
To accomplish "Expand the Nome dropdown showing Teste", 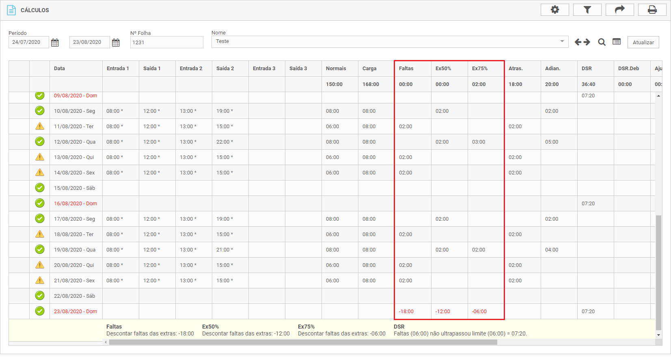I will (562, 41).
